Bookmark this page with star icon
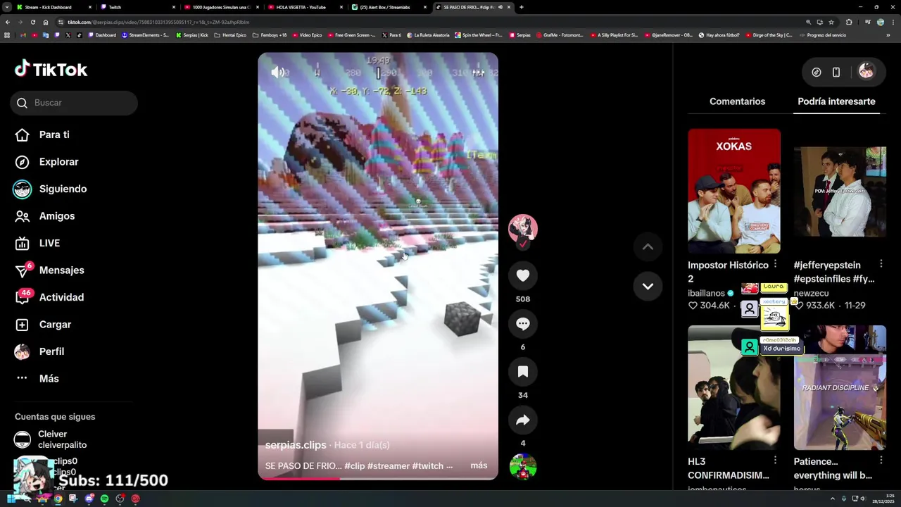901x507 pixels. pyautogui.click(x=831, y=22)
